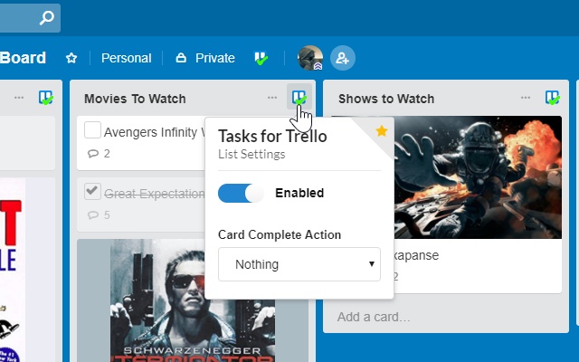Click comment icon on Avengers card
The width and height of the screenshot is (579, 362).
pos(93,153)
